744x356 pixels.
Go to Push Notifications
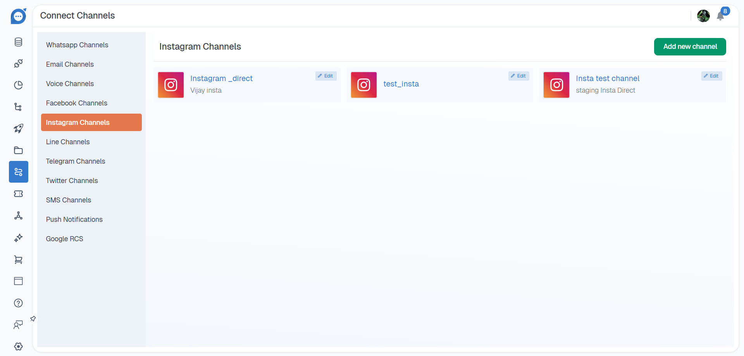tap(91, 219)
